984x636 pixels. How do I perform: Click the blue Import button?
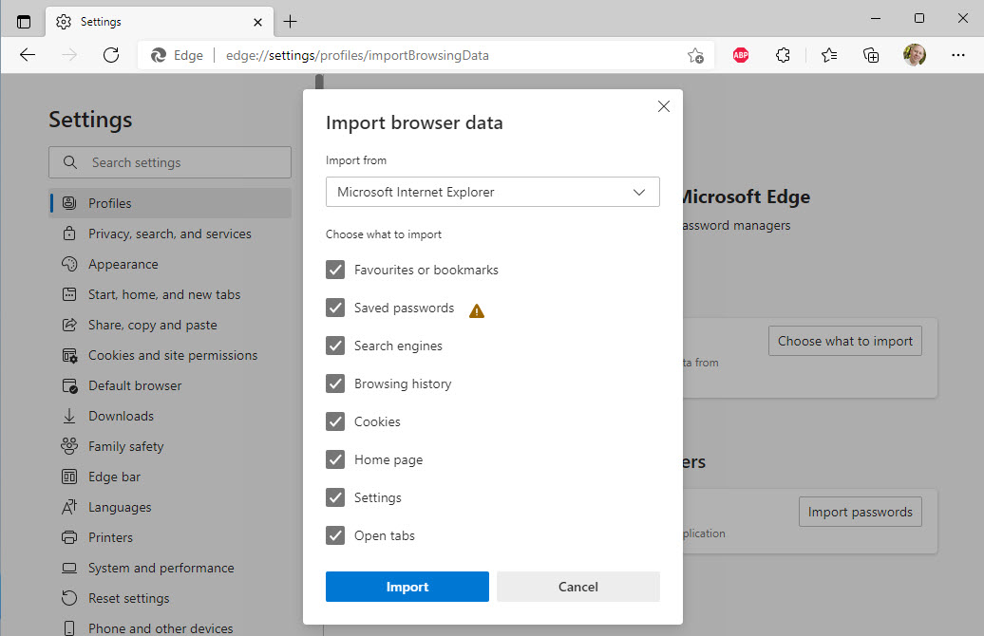[407, 587]
